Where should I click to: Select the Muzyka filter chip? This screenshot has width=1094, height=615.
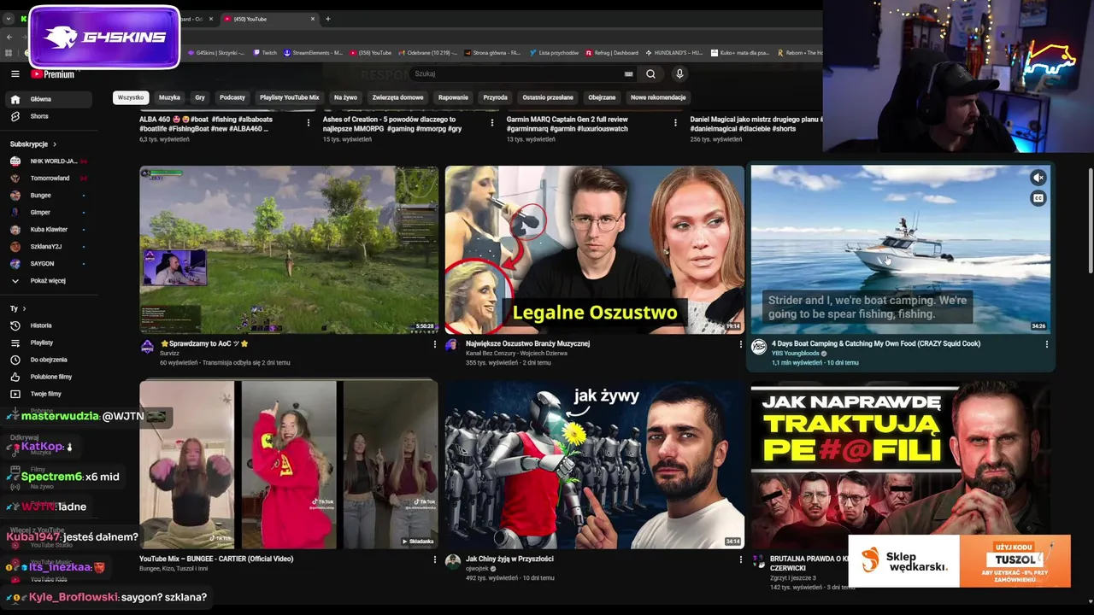(169, 97)
